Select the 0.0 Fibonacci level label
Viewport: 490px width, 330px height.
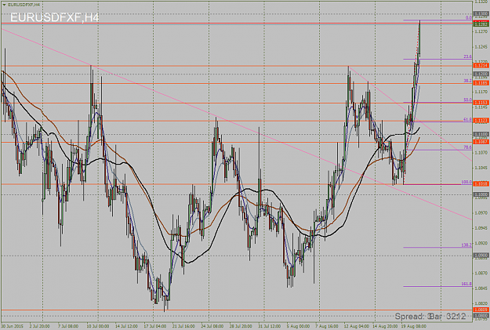pos(468,18)
